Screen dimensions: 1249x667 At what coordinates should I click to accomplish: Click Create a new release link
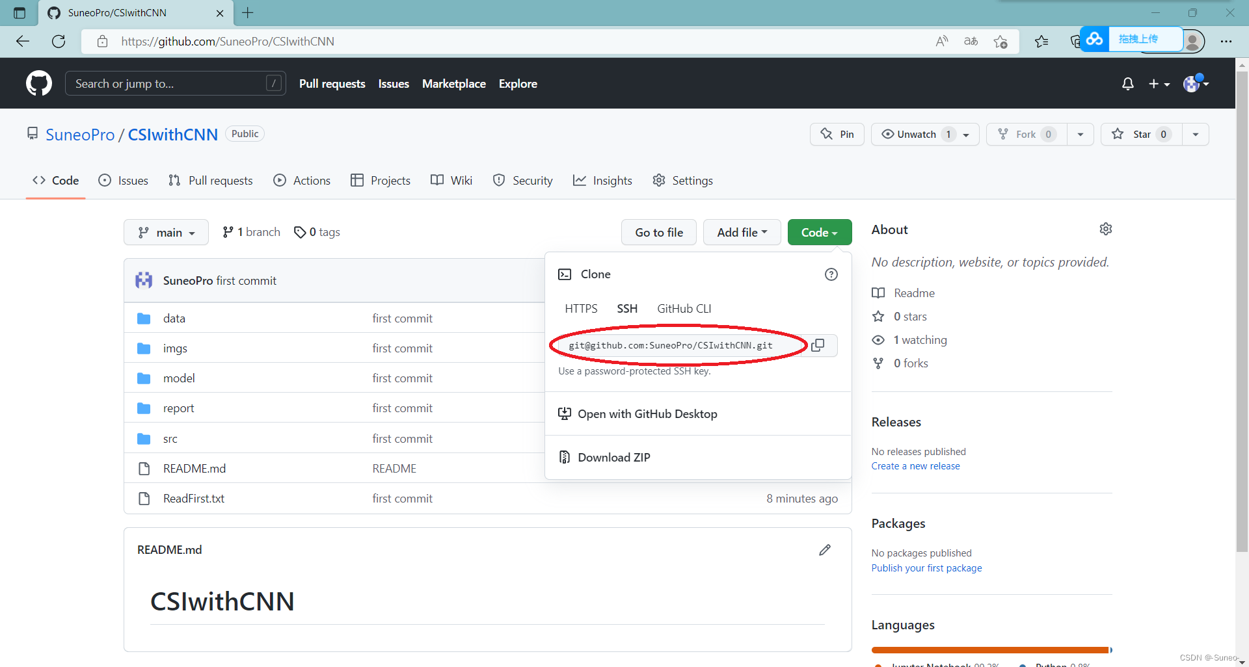[915, 466]
